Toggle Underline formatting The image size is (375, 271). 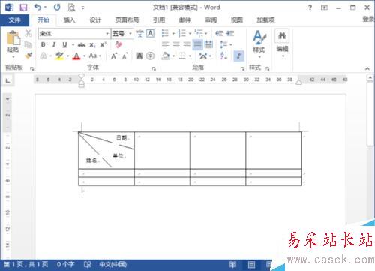click(x=64, y=44)
